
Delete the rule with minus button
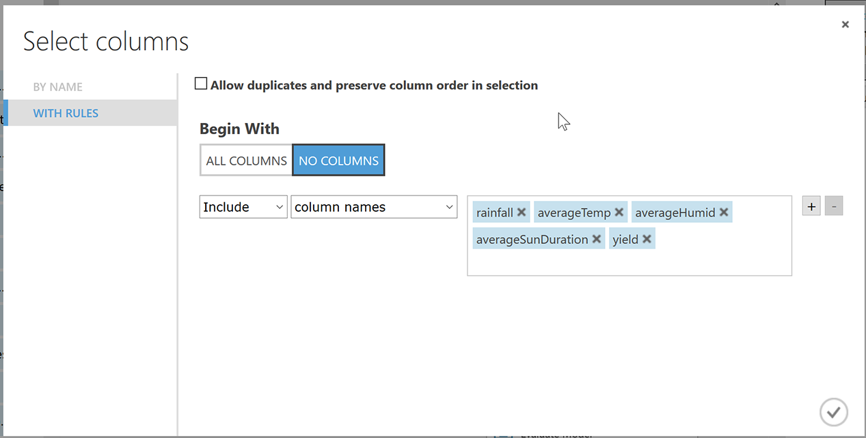coord(834,206)
